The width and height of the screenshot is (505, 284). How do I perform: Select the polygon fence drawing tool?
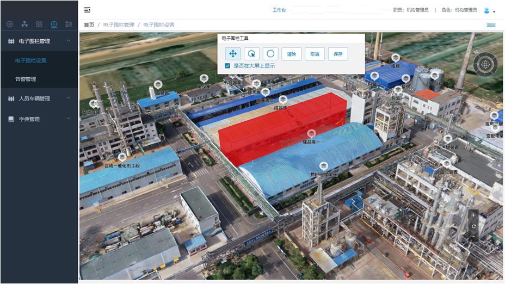251,54
